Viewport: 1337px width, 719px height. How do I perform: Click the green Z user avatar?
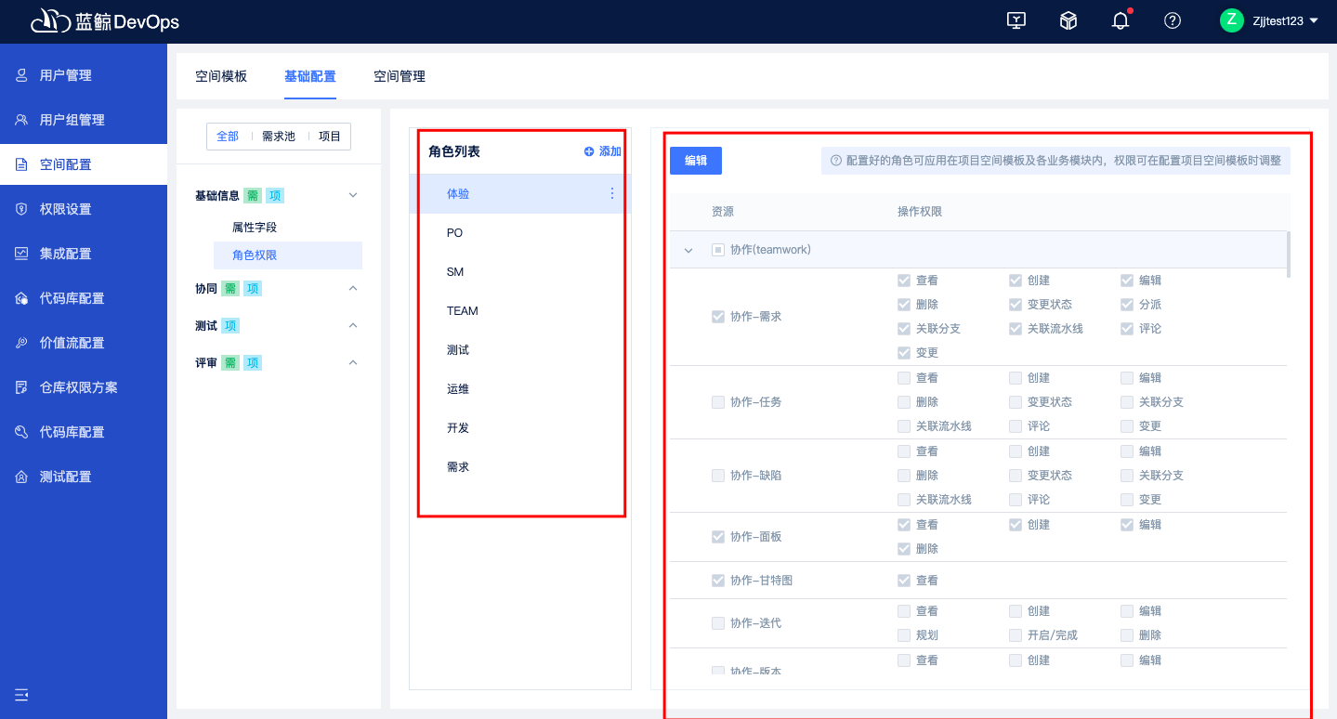1232,20
